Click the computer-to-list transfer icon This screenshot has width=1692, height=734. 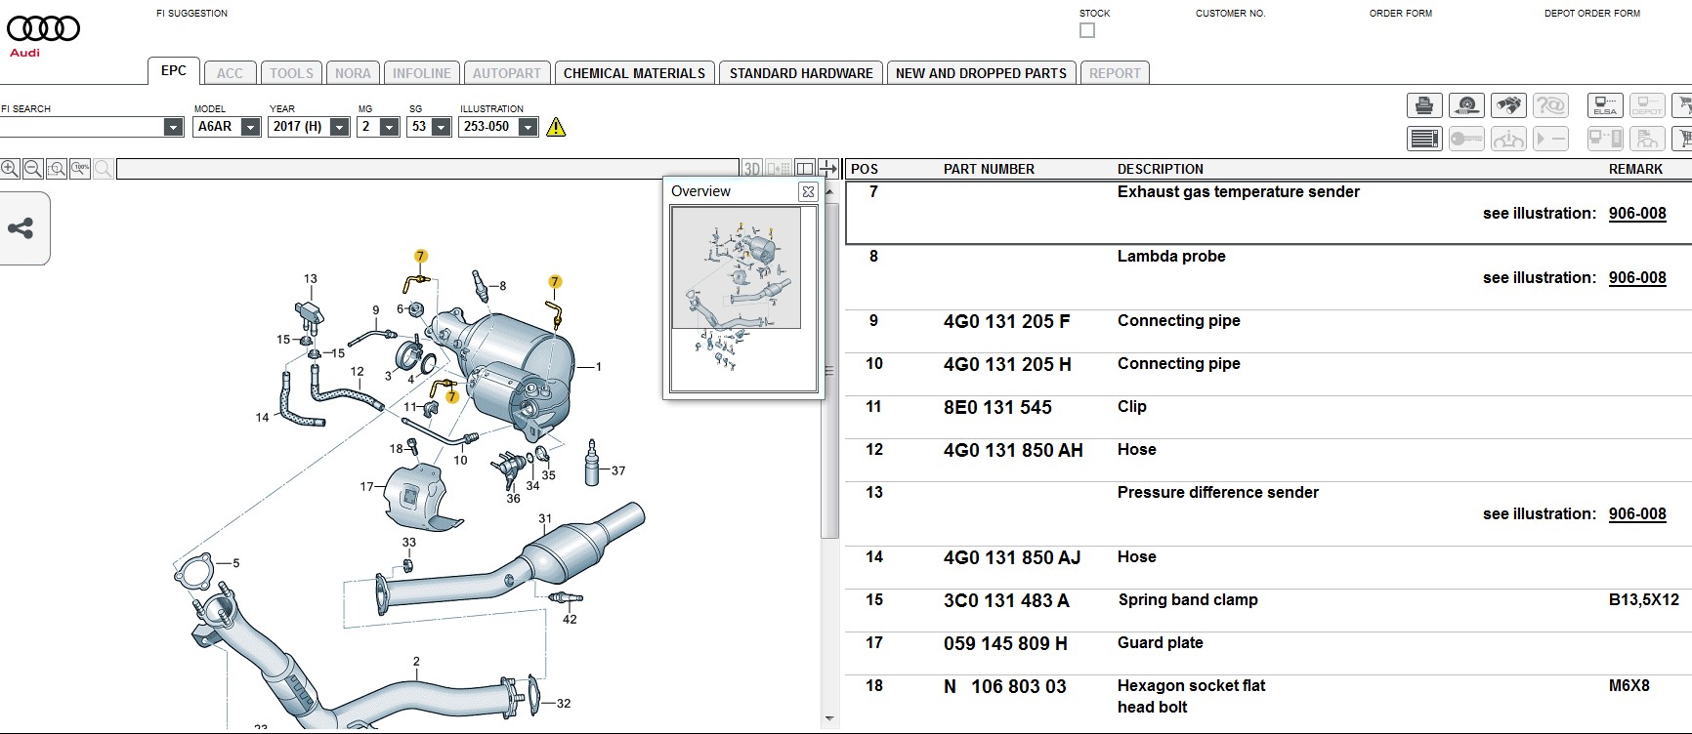[1605, 139]
